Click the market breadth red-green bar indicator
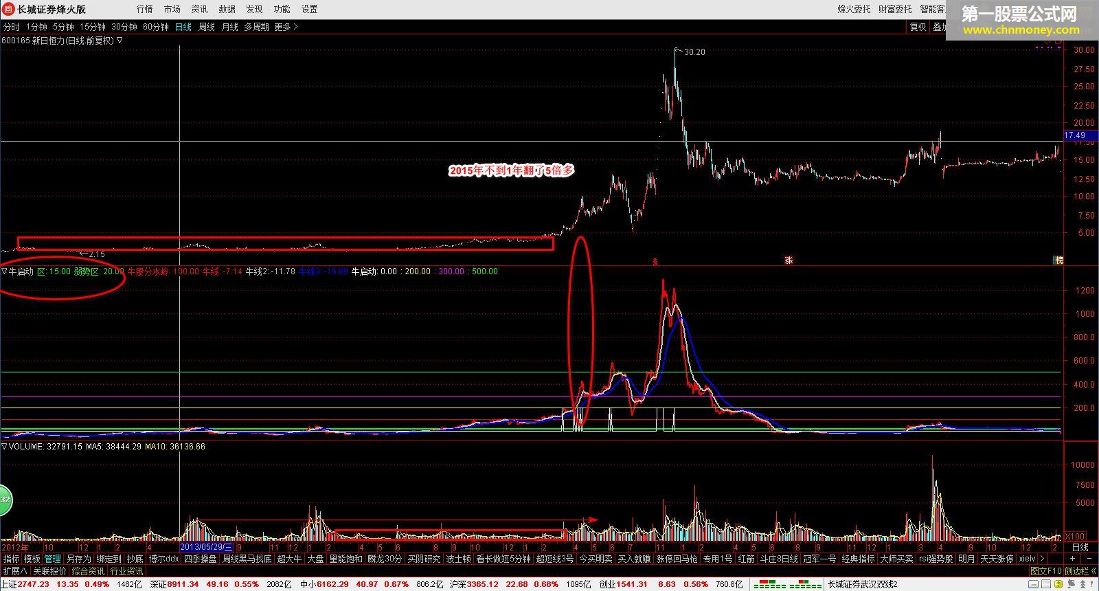1099x591 pixels. click(786, 585)
